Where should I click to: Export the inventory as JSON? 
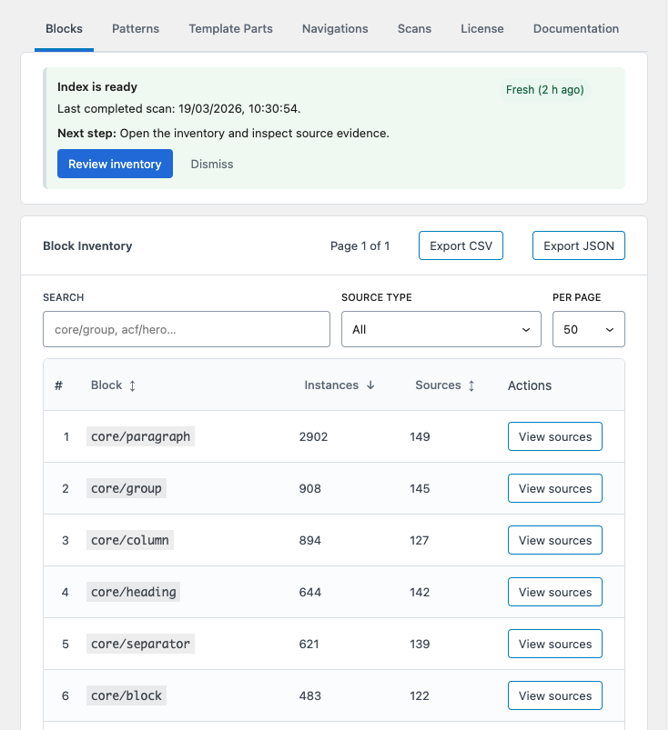coord(578,245)
